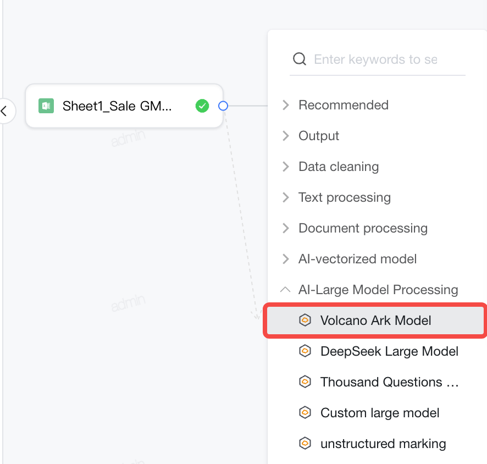The width and height of the screenshot is (487, 464).
Task: Click the DeepSeek Large Model hexagon icon
Action: pos(305,351)
